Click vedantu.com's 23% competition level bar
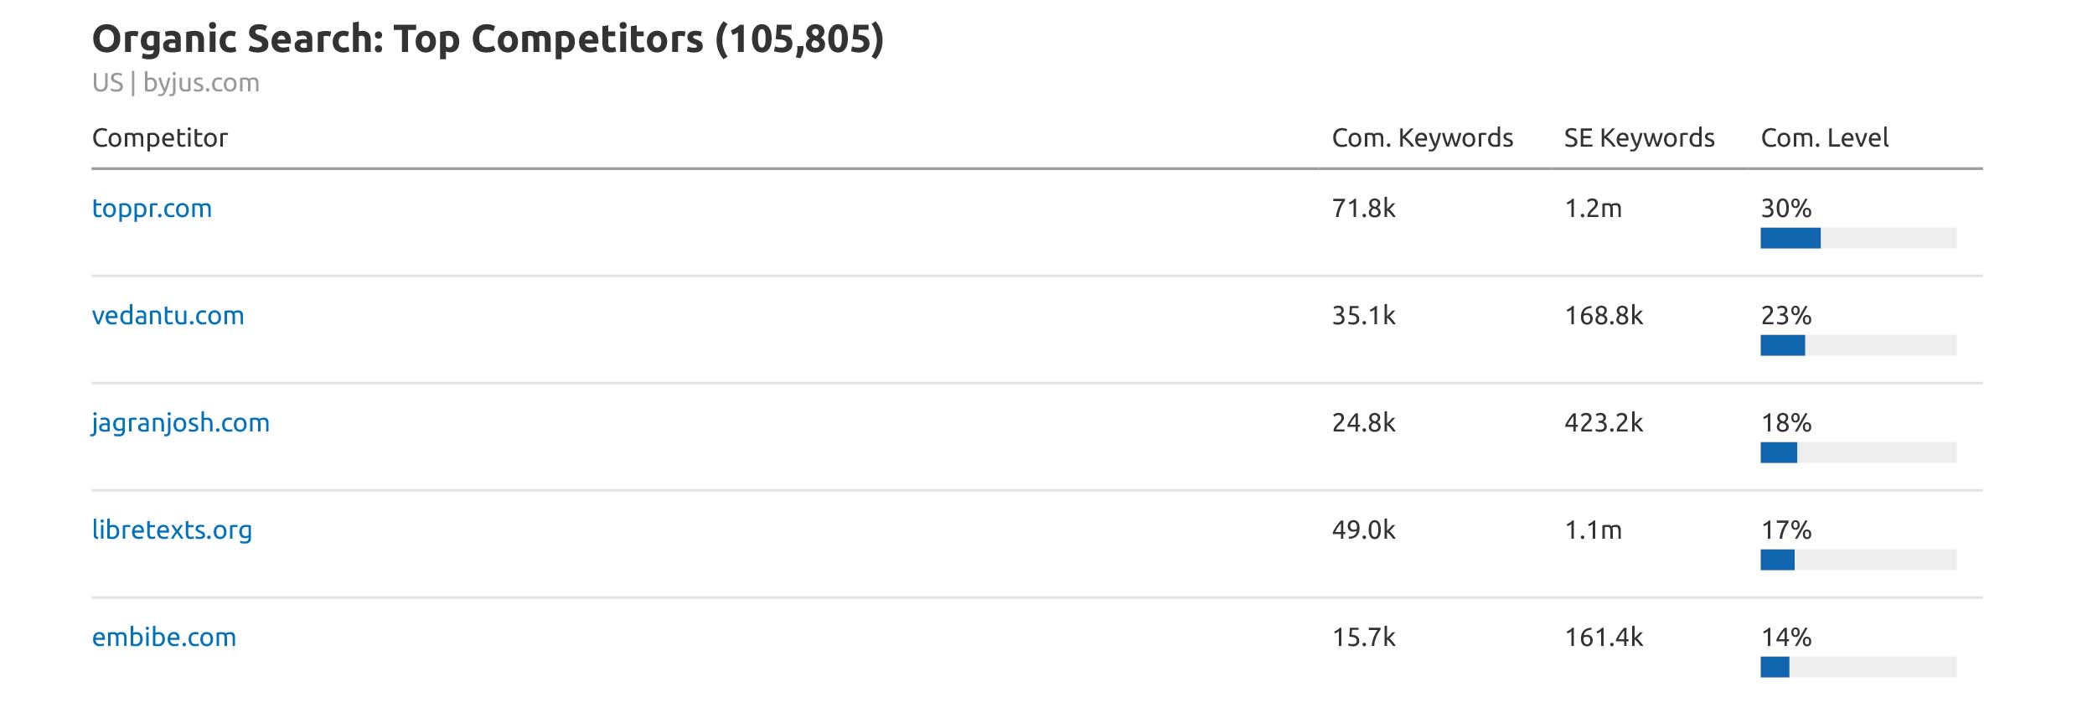 (1857, 346)
